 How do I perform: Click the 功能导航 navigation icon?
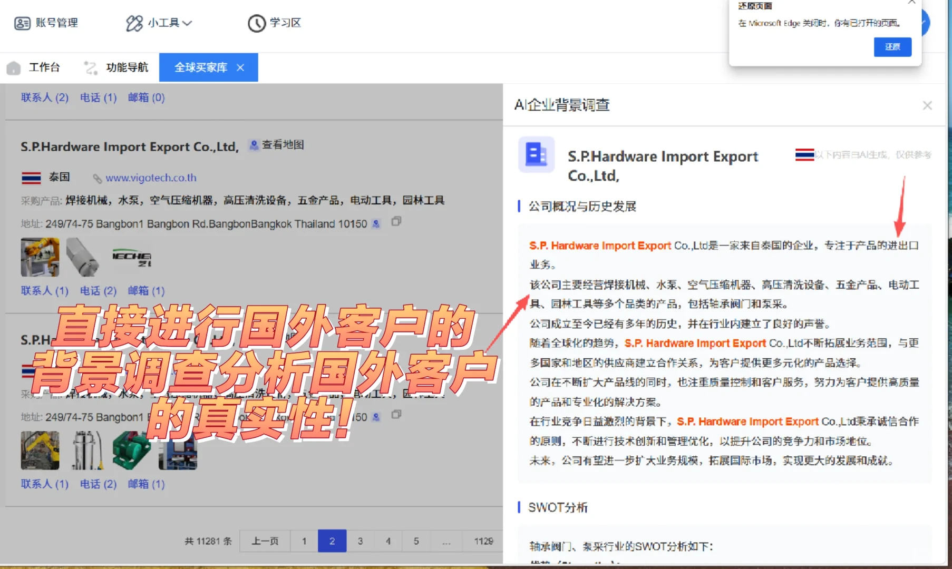tap(90, 67)
